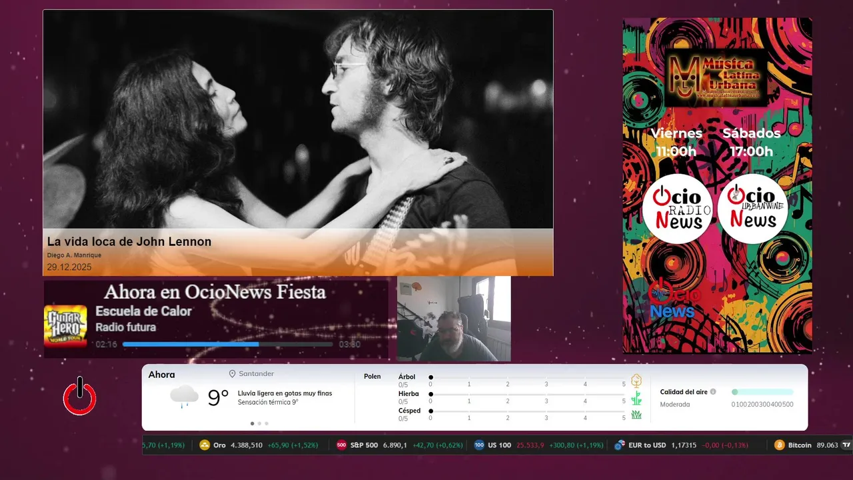Open the Oro ticker label
Viewport: 853px width, 480px height.
[x=219, y=445]
